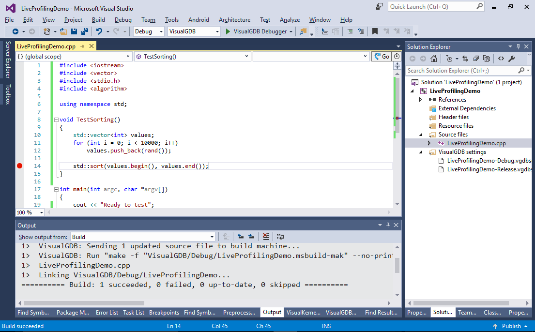
Task: Switch to the Error List tab
Action: (107, 313)
